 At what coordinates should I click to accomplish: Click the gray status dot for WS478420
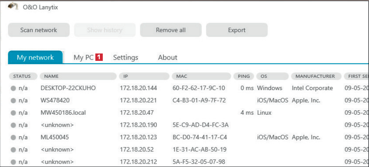click(x=13, y=100)
